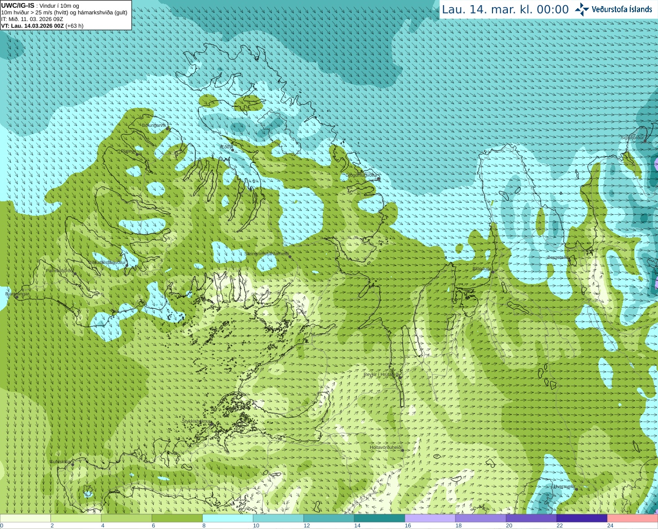Image resolution: width=658 pixels, height=529 pixels.
Task: Click the Blönduós station label
Action: 482,269
